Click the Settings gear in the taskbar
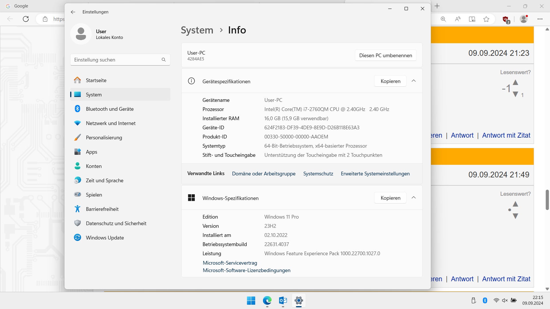 299,301
